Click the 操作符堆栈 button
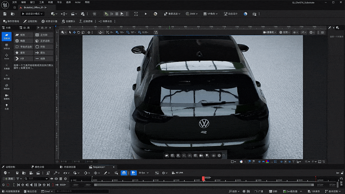 coord(11,21)
